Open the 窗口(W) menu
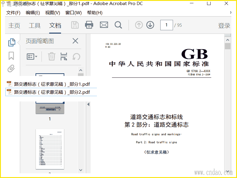237x178 pixels. tap(73, 13)
